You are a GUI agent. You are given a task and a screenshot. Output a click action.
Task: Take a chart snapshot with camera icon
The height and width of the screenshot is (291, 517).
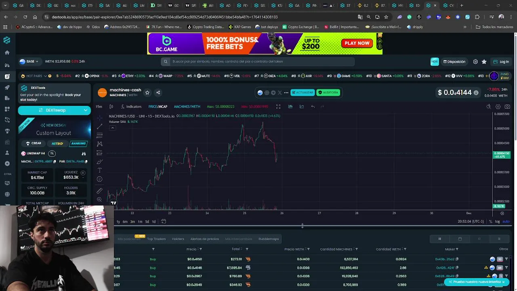(x=507, y=107)
